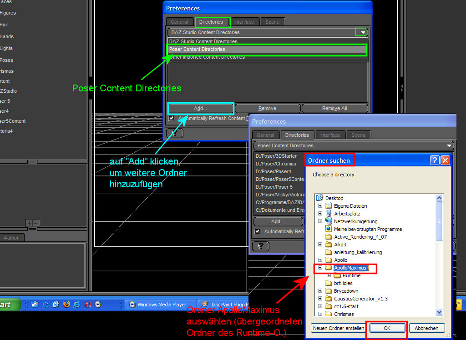Confirm folder selection with OK
Image resolution: width=466 pixels, height=340 pixels.
point(387,328)
